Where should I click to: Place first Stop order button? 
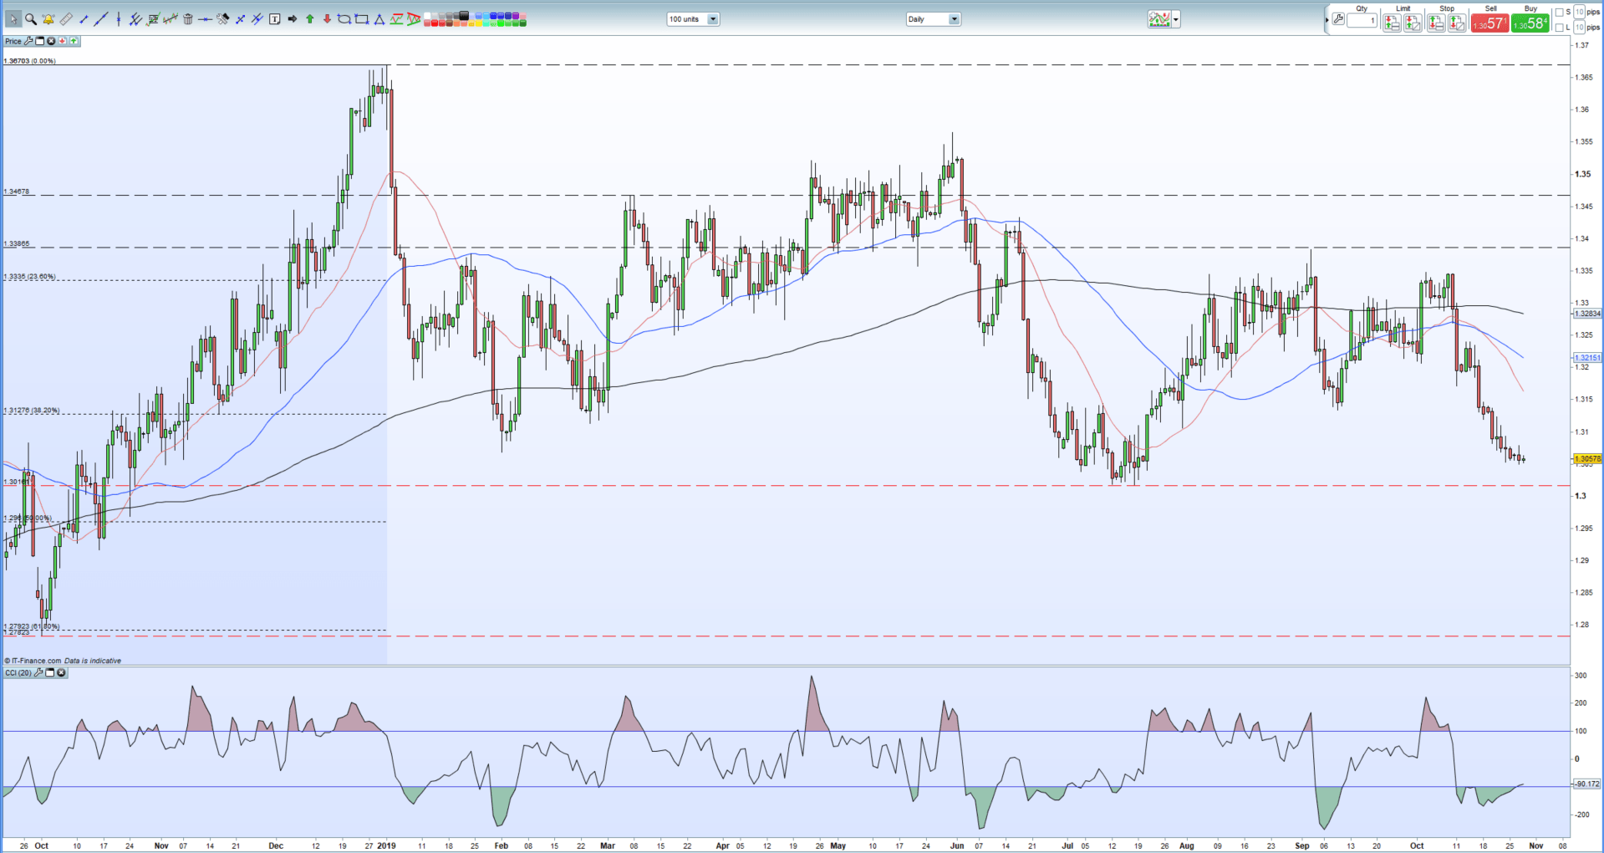[1436, 23]
